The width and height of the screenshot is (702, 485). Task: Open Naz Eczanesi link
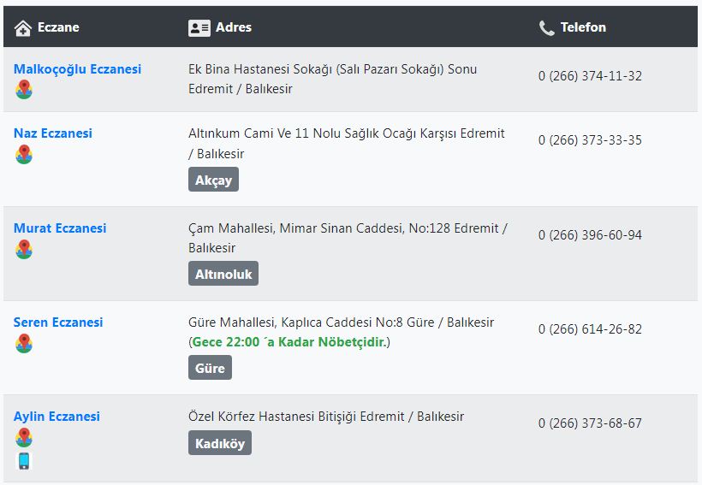pyautogui.click(x=53, y=133)
